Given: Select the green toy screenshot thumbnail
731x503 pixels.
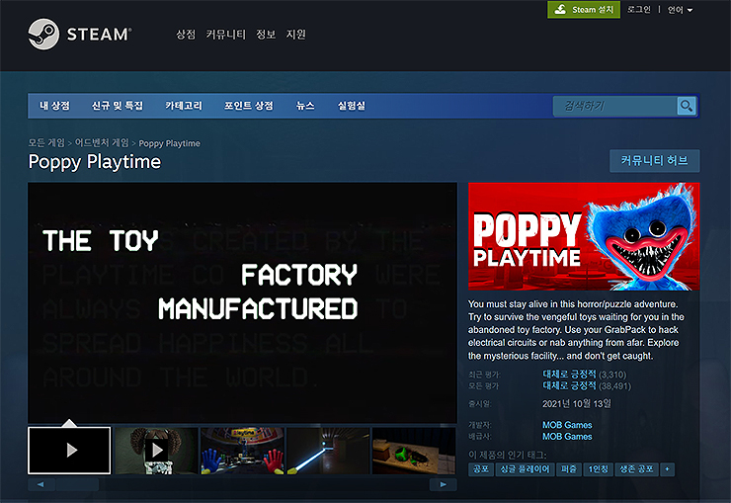Looking at the screenshot, I should pos(414,451).
